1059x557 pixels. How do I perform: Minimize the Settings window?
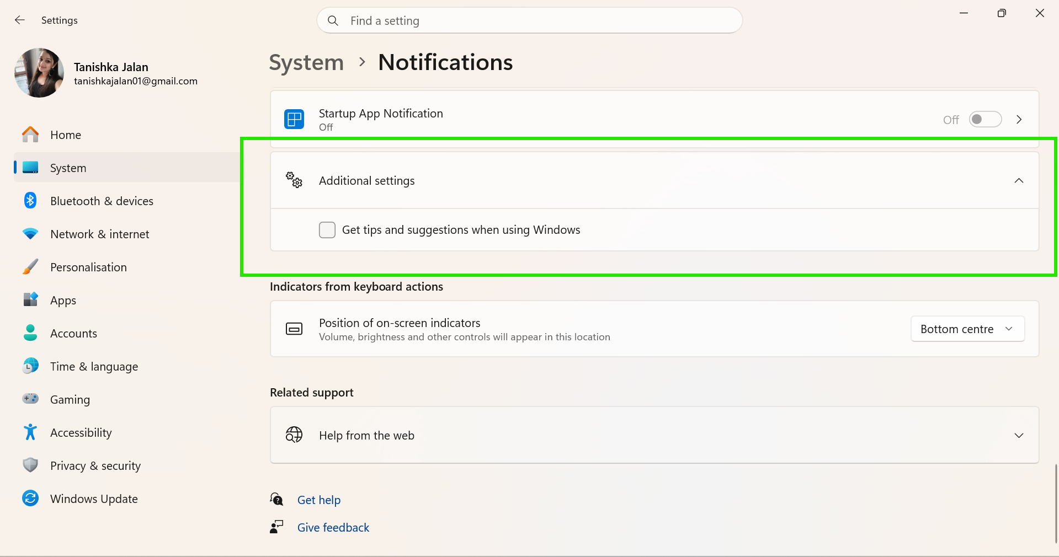[x=964, y=13]
